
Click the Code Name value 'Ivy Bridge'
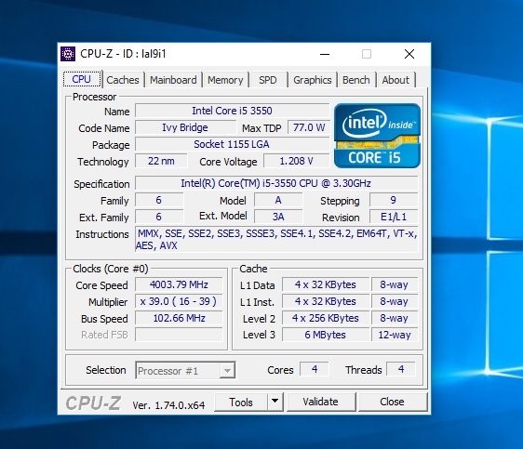click(x=185, y=127)
